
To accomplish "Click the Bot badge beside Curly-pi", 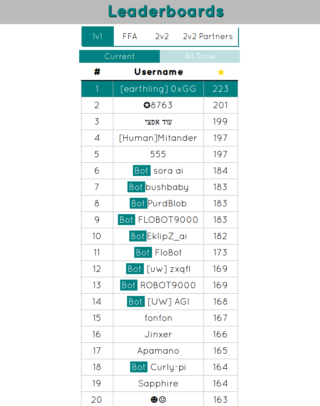I will click(x=139, y=367).
